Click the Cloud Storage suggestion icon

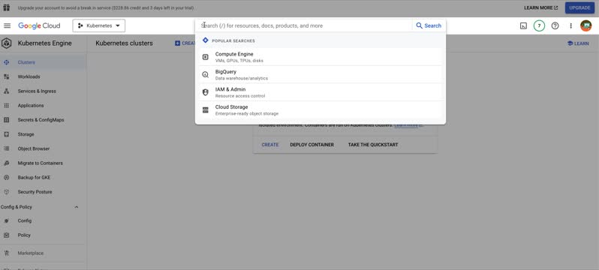(206, 110)
